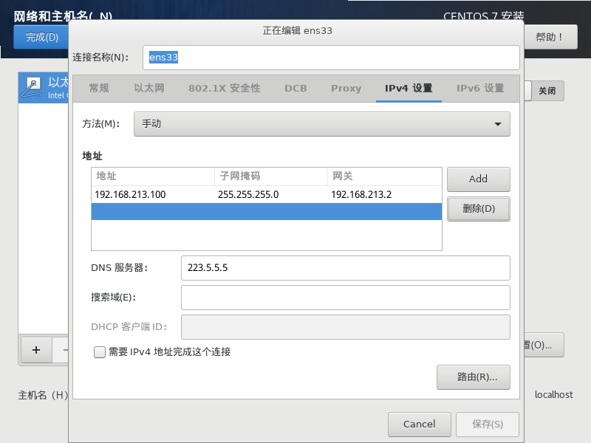591x443 pixels.
Task: Click the 子网掩码 column header
Action: click(271, 176)
